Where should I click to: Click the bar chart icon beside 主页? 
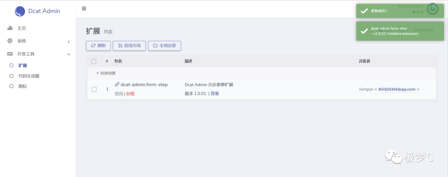10,28
